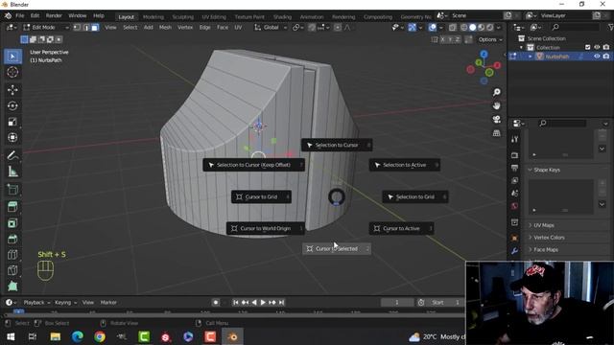Select the Rotate tool

pyautogui.click(x=12, y=106)
